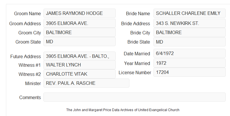Click the United Evangelical Church archives footer text
Viewport: 230px width, 116px height.
[123, 110]
